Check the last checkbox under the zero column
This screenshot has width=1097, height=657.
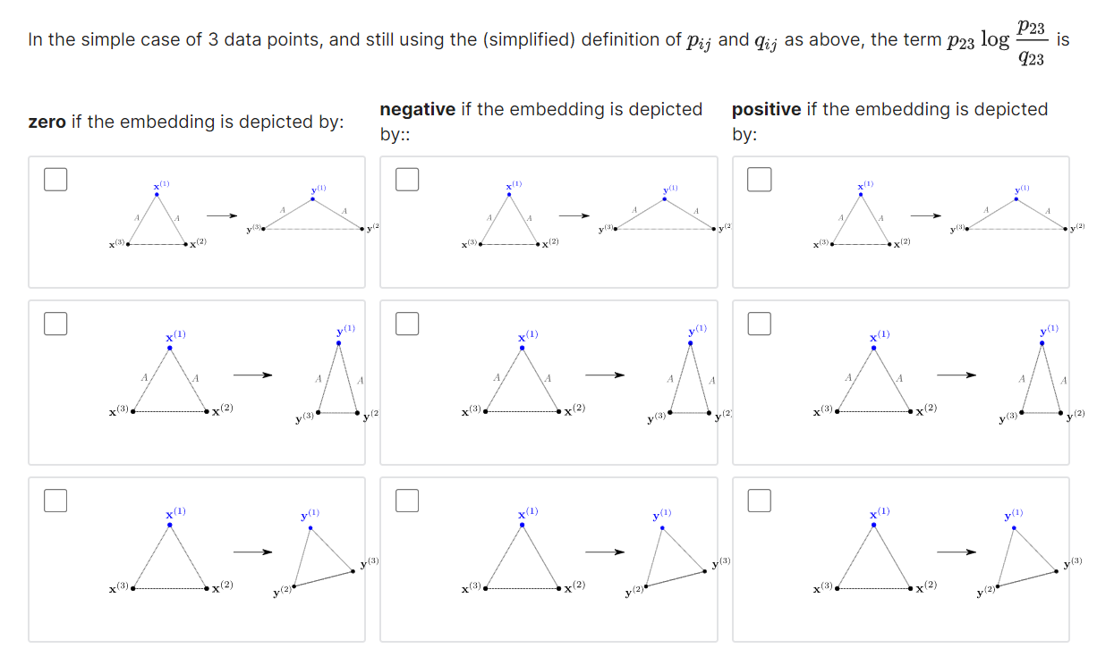click(55, 501)
